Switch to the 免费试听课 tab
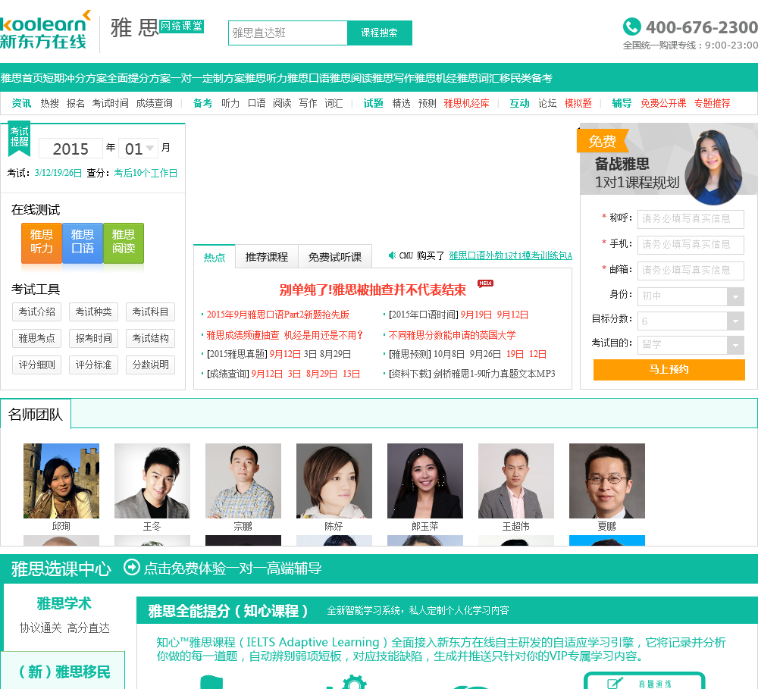Image resolution: width=758 pixels, height=689 pixels. coord(335,257)
